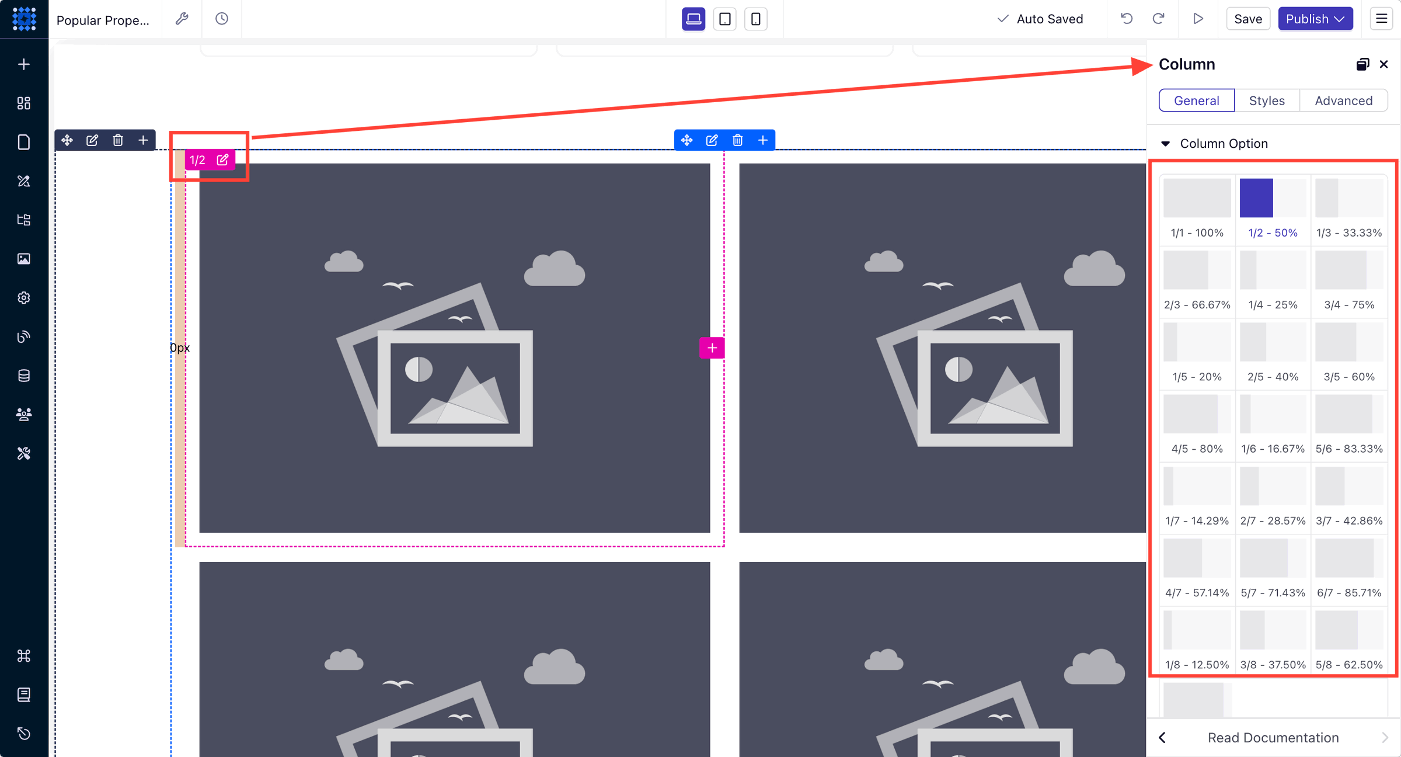Select 1/6 - 16.67% column width
Image resolution: width=1401 pixels, height=757 pixels.
pyautogui.click(x=1273, y=425)
